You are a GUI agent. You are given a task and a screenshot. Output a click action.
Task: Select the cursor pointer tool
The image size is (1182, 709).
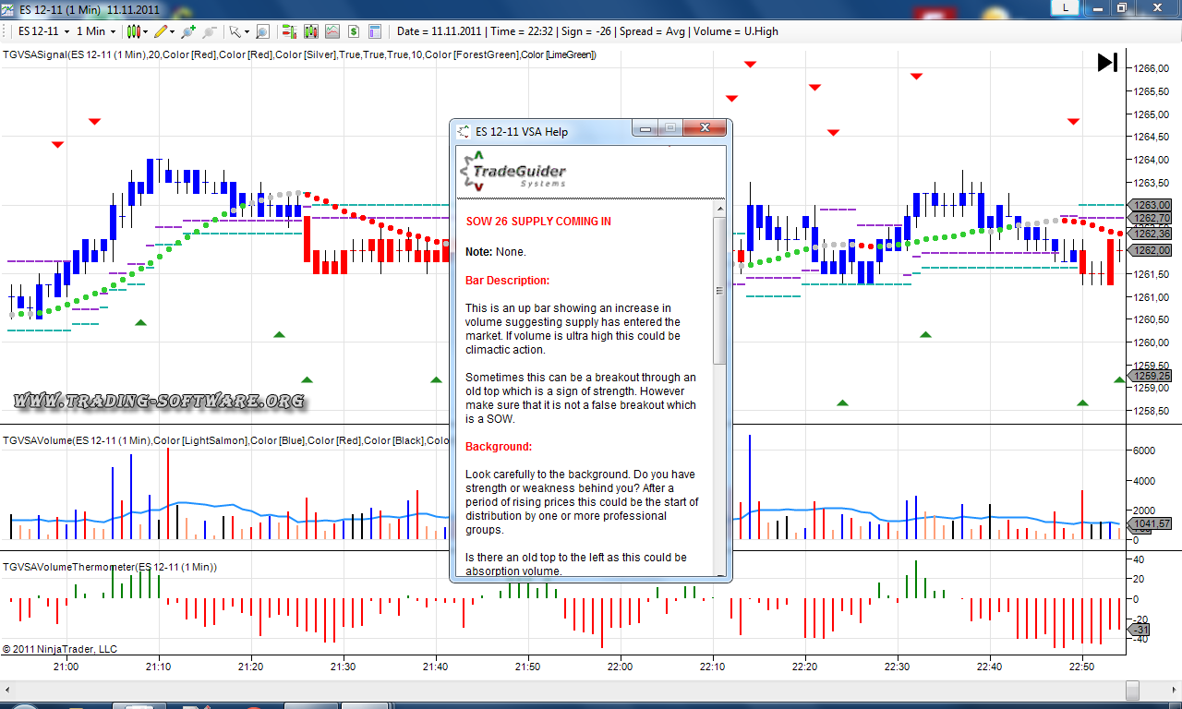(235, 31)
